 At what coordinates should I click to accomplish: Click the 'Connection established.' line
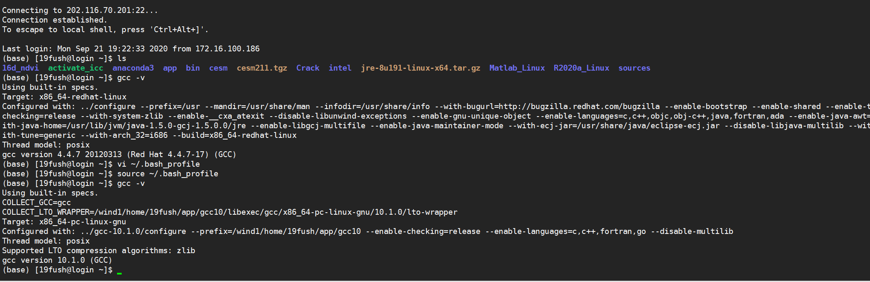point(54,20)
